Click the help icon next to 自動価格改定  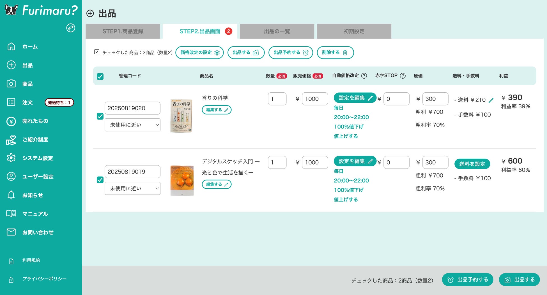364,76
